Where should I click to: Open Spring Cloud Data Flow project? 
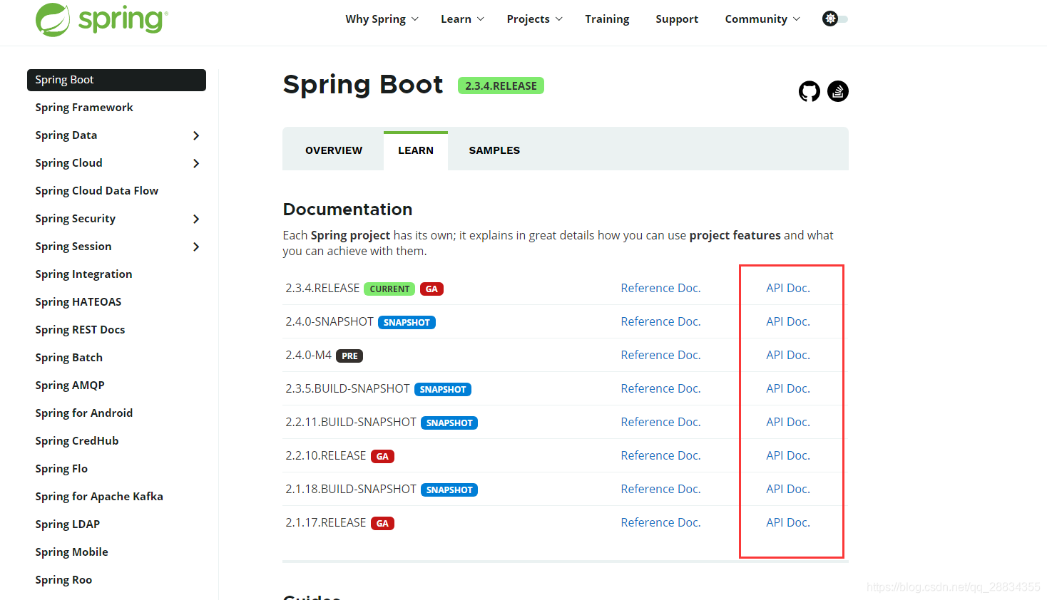(97, 191)
